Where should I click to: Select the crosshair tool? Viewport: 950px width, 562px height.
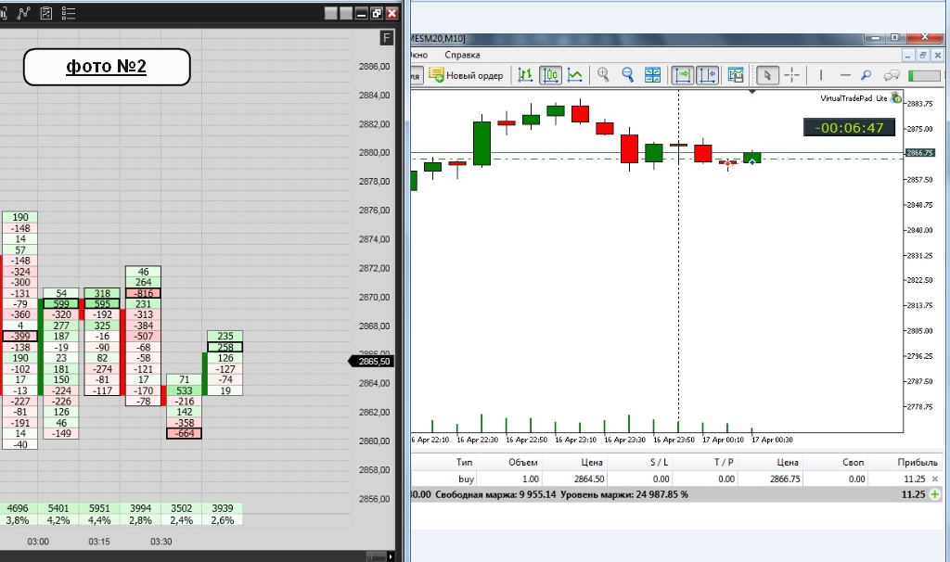point(792,75)
